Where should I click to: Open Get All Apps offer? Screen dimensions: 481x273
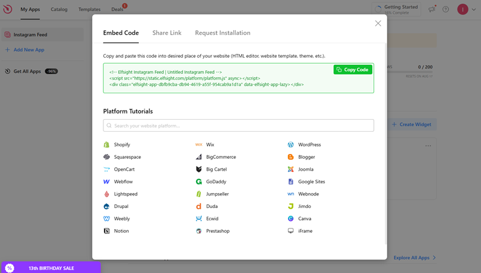[31, 71]
